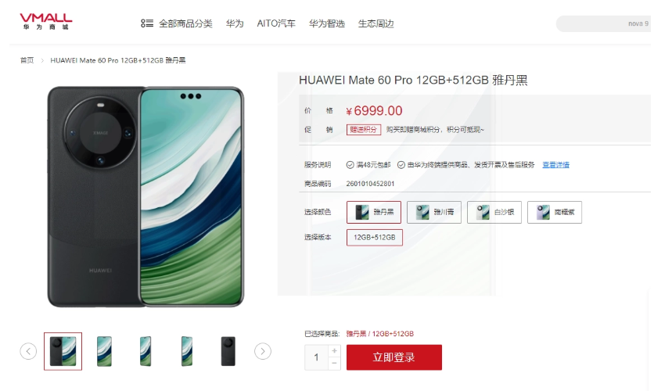Go to 首页 breadcrumb link
The height and width of the screenshot is (391, 654).
pyautogui.click(x=27, y=60)
